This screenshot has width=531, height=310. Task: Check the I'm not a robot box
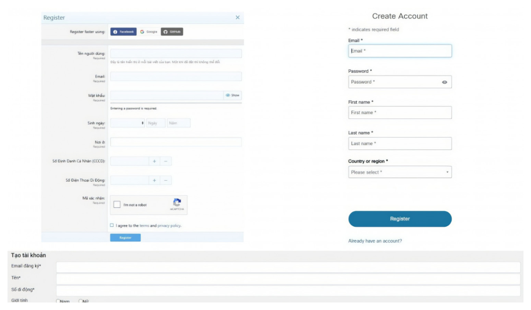[x=116, y=205]
